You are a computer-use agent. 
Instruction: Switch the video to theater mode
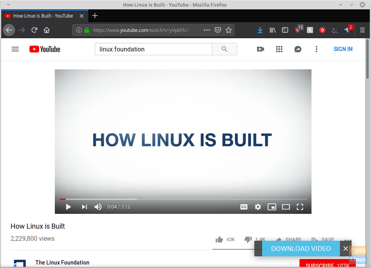(286, 207)
